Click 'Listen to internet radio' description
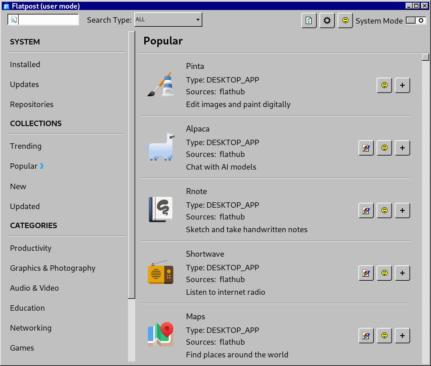The width and height of the screenshot is (431, 366). 225,292
